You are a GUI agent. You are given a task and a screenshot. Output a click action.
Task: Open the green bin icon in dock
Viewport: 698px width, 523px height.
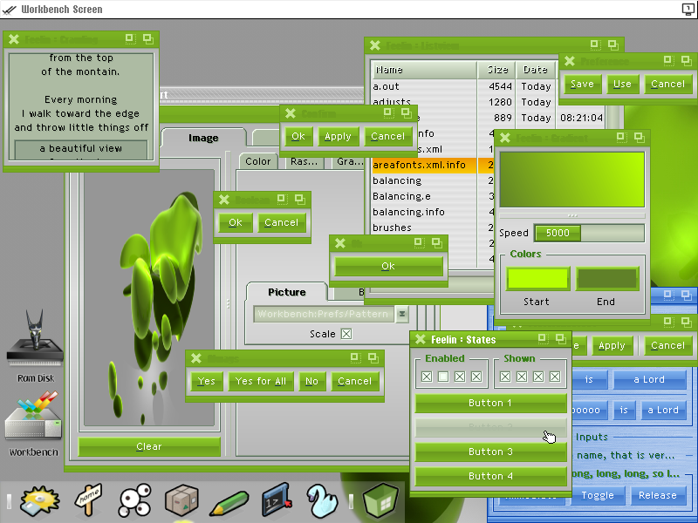point(380,500)
